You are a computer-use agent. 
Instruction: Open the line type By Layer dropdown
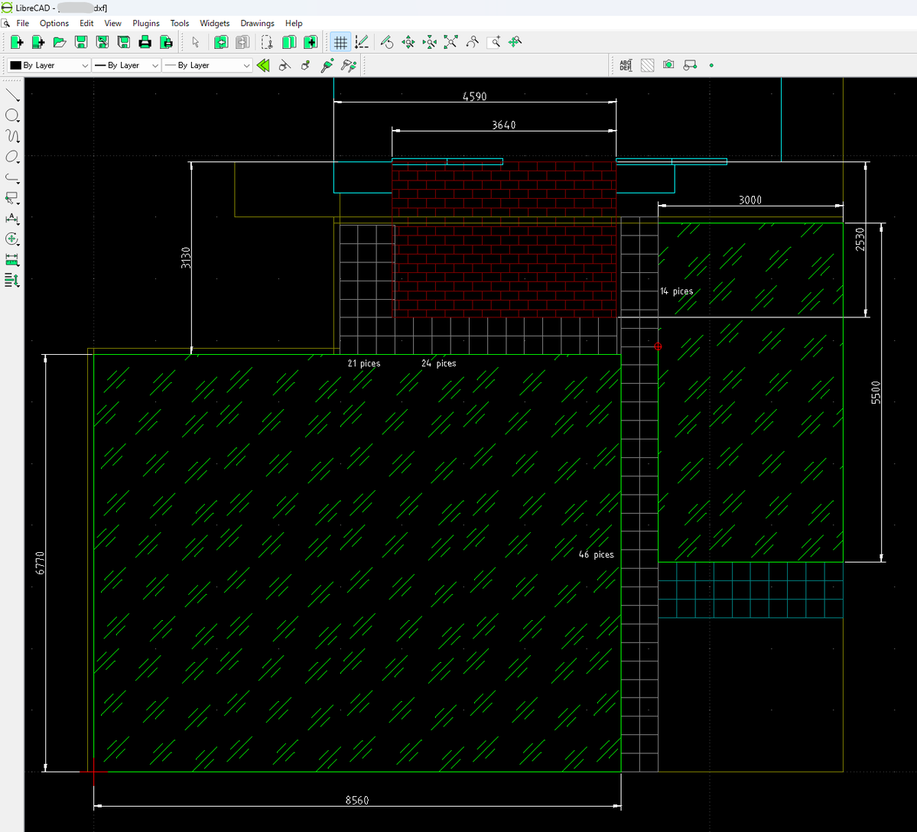click(207, 66)
